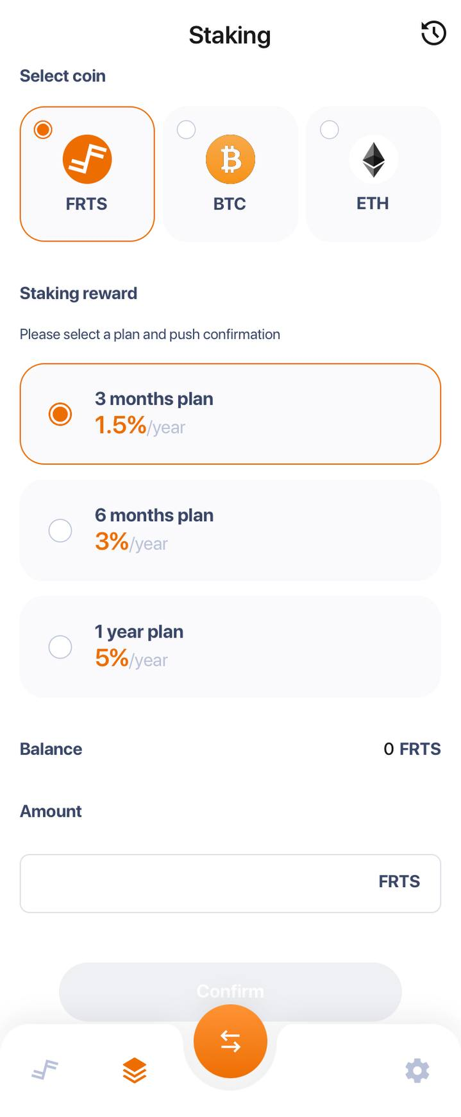Tap the 6 months plan 3% rate
The image size is (461, 1117).
(x=112, y=542)
